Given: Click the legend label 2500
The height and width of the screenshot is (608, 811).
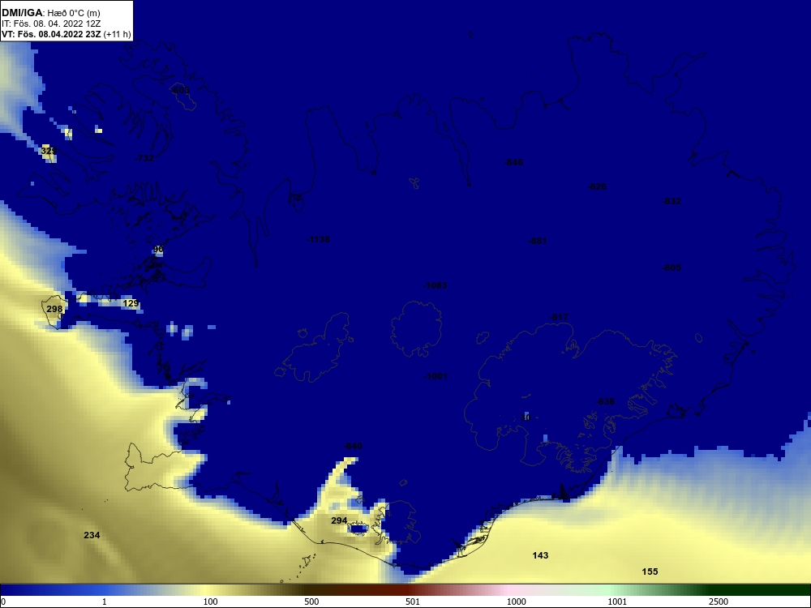Looking at the screenshot, I should (x=719, y=602).
